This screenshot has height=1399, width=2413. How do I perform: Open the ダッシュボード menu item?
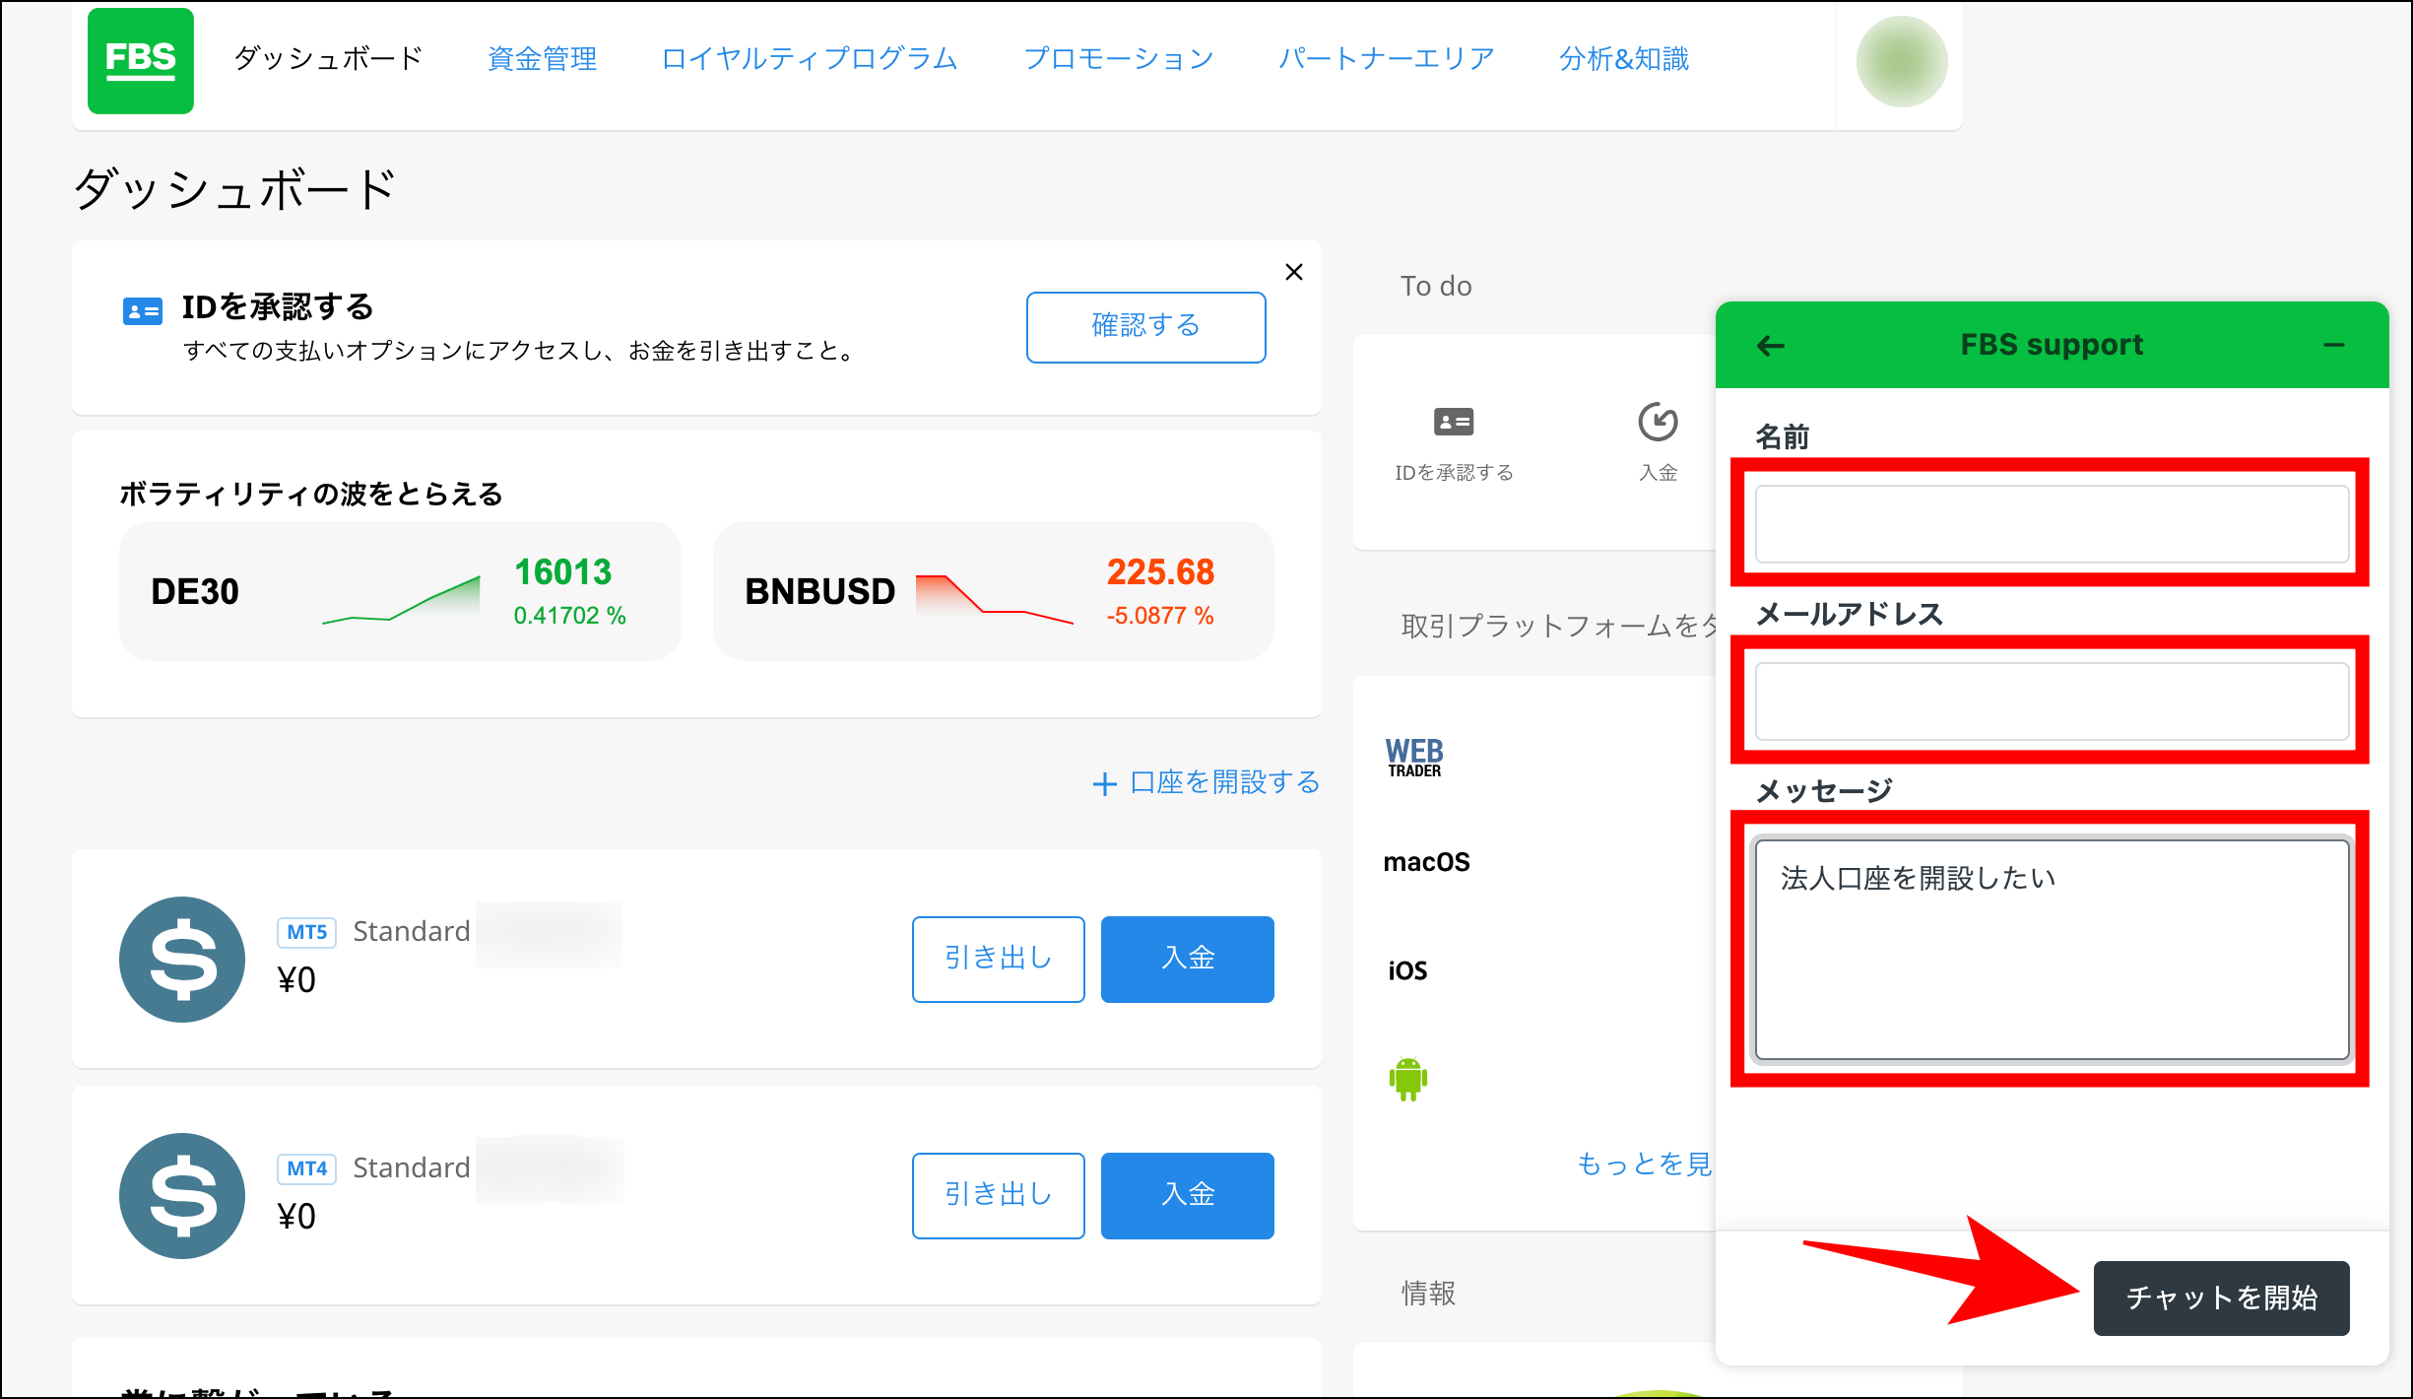pyautogui.click(x=328, y=59)
